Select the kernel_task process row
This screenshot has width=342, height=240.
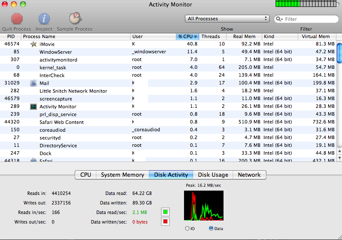168,68
